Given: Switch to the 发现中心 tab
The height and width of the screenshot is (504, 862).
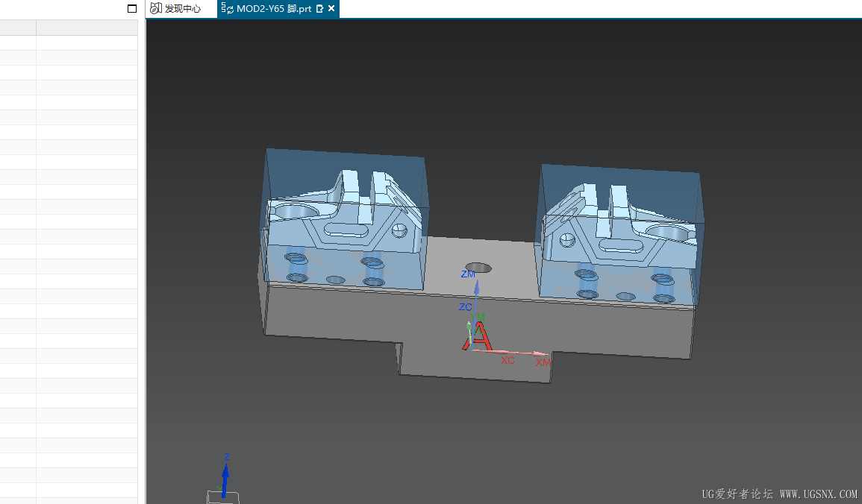Looking at the screenshot, I should 176,9.
